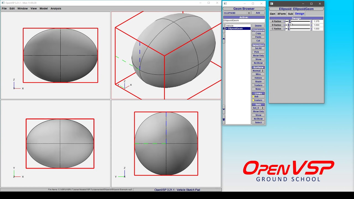This screenshot has width=354, height=199.
Task: Open the Model menu
Action: (44, 9)
